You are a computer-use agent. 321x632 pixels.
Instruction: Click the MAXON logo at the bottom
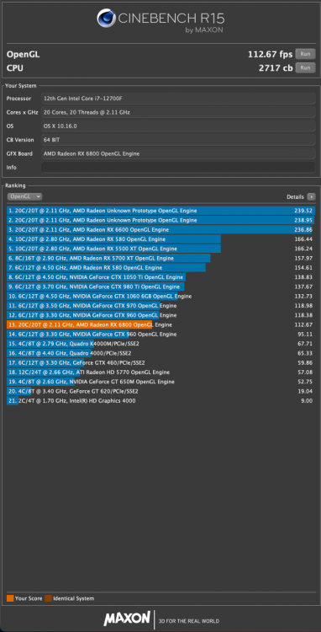point(127,619)
